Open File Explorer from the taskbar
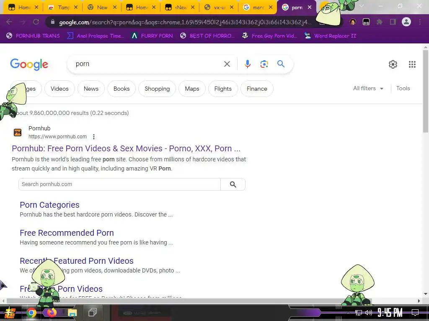The height and width of the screenshot is (321, 429). [72, 313]
